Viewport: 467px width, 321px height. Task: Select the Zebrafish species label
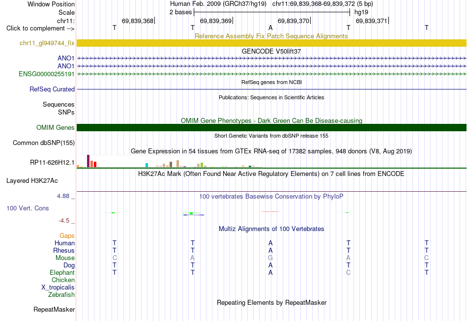[61, 294]
